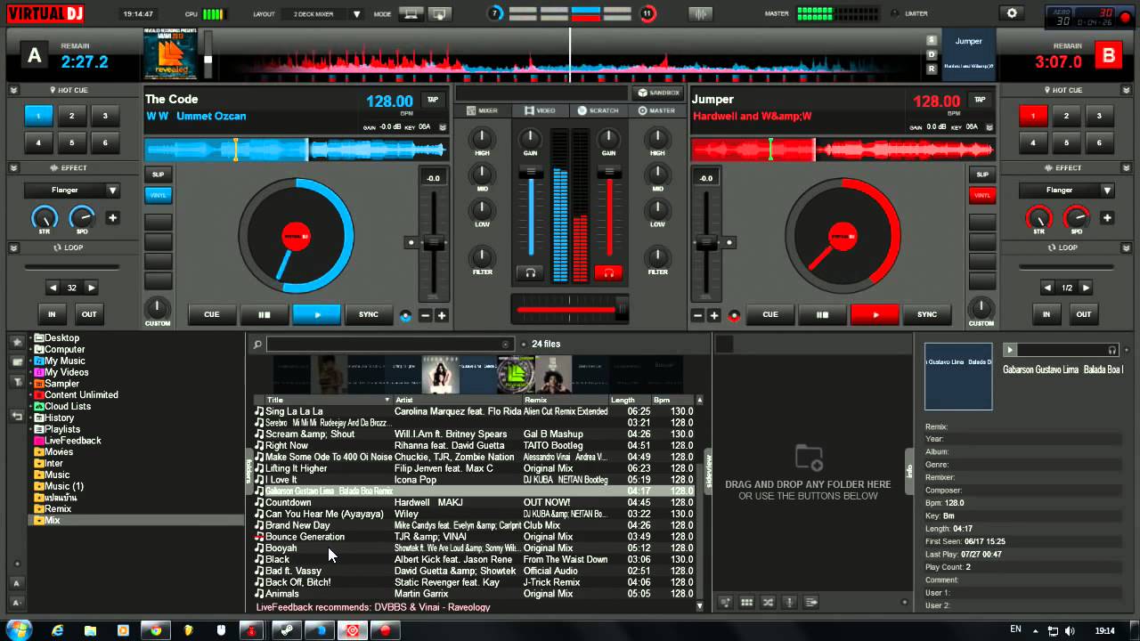Open the Flanger effect dropdown on deck A

tap(72, 190)
